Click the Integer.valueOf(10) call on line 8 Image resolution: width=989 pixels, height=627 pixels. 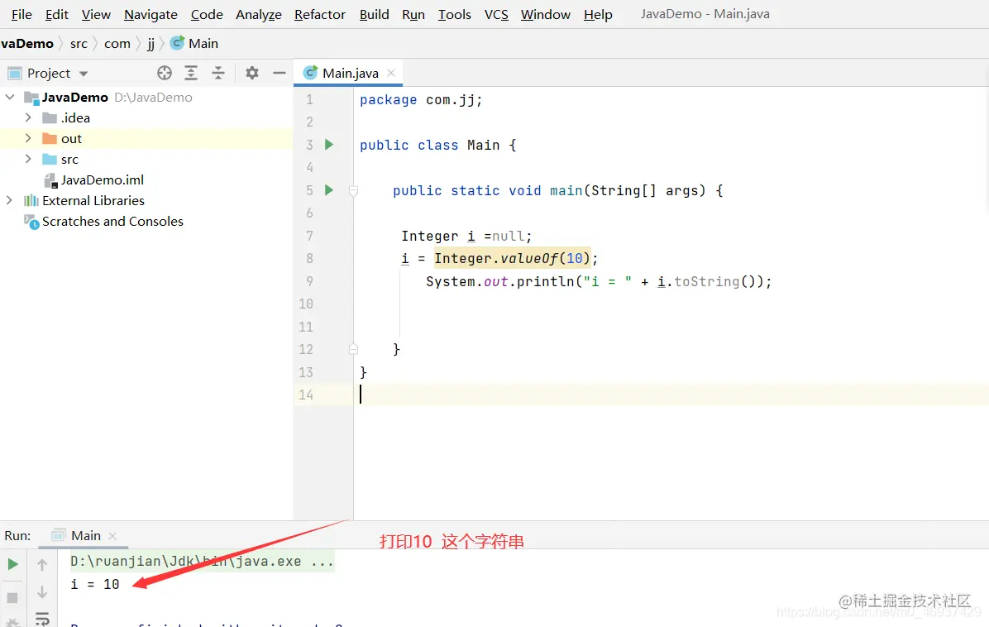click(512, 258)
